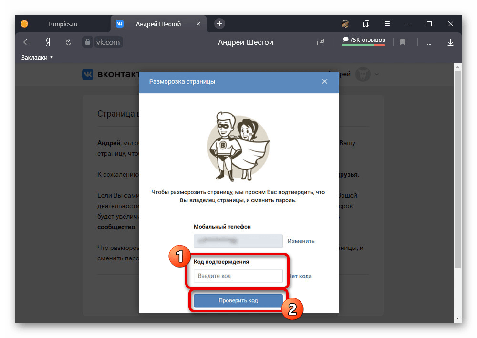Maximize the browser window
This screenshot has width=477, height=338.
[429, 24]
